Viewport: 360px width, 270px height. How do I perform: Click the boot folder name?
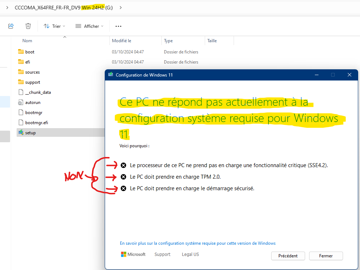(30, 52)
